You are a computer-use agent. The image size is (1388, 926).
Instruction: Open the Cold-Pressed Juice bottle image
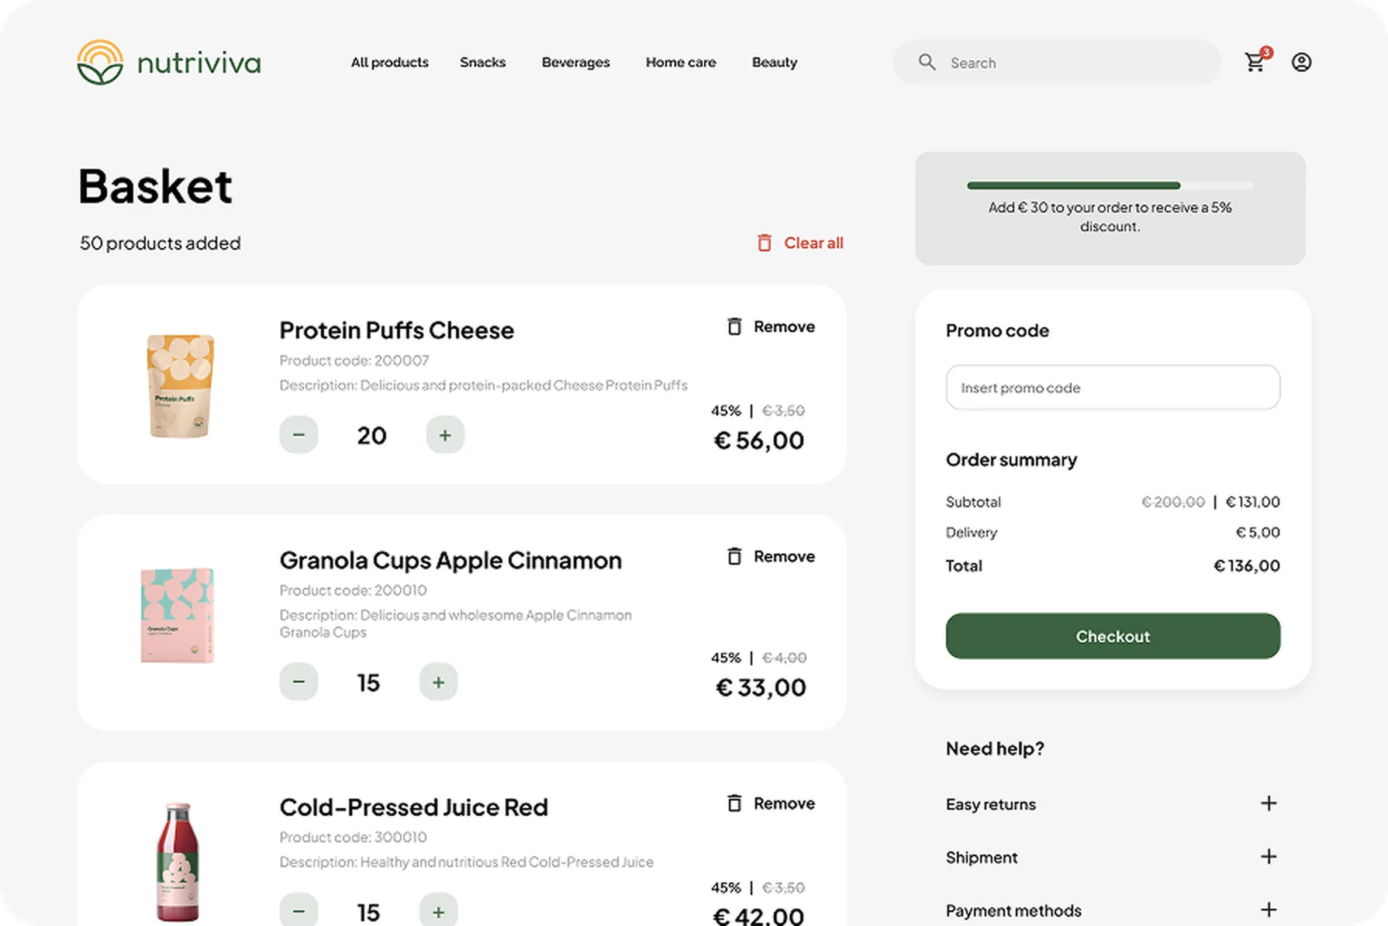[178, 862]
